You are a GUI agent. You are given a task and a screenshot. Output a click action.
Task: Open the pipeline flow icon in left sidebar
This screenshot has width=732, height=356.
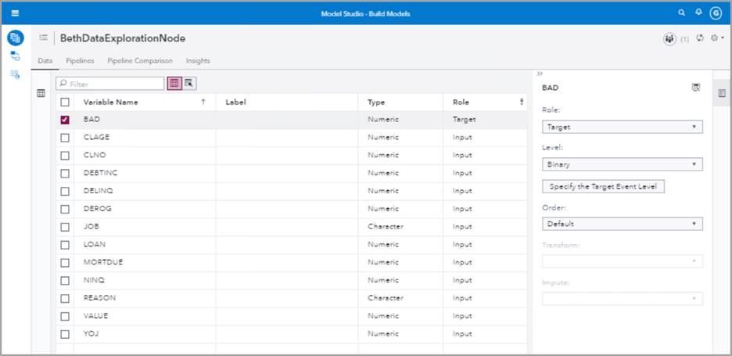point(16,56)
